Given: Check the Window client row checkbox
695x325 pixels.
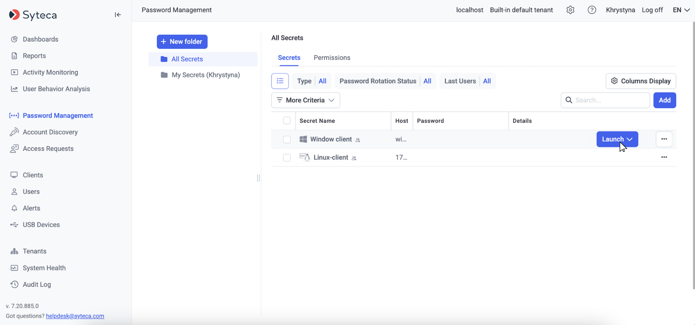Looking at the screenshot, I should click(x=287, y=139).
